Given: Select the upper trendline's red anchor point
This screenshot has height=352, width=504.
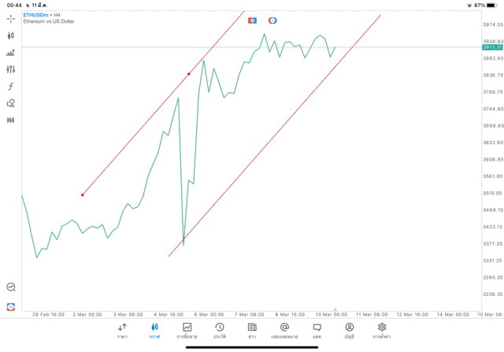Looking at the screenshot, I should point(189,74).
